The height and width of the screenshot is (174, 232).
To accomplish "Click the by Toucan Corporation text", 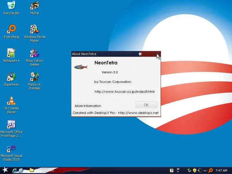I will tap(113, 82).
